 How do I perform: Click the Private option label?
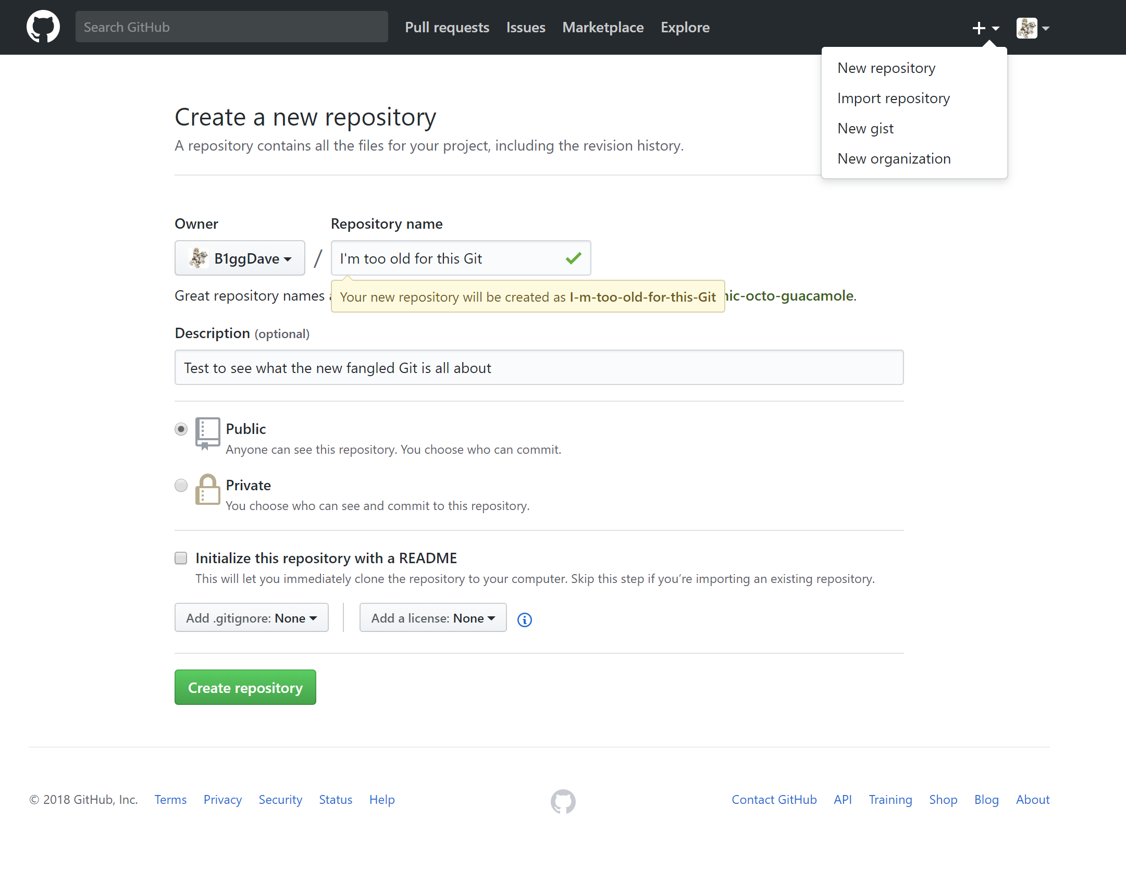point(248,485)
